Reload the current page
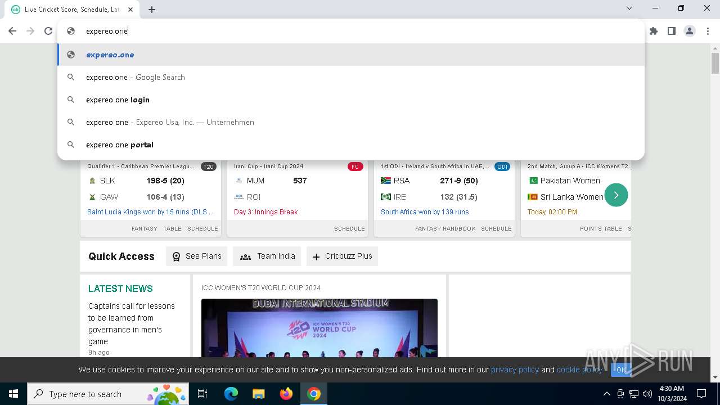The height and width of the screenshot is (405, 720). point(48,31)
